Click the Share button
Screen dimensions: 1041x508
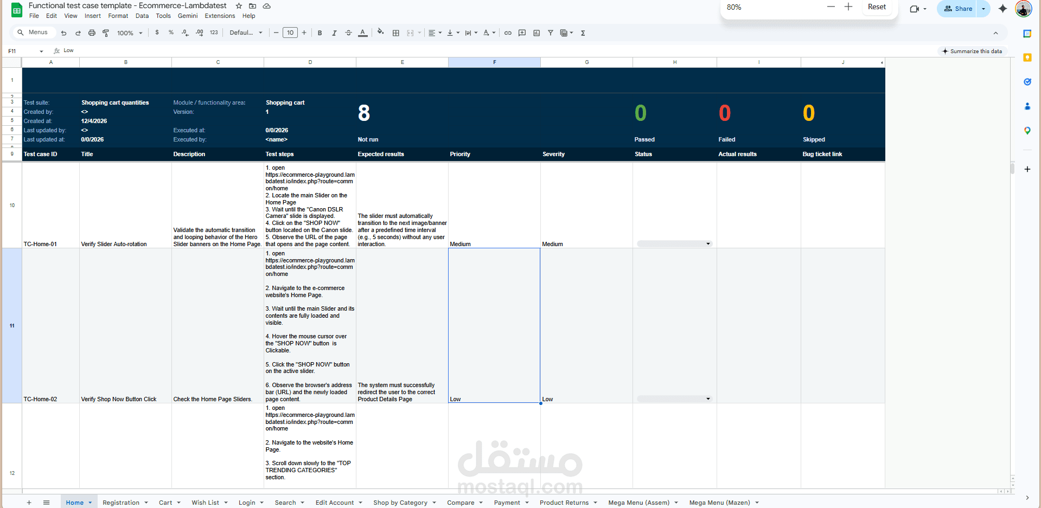click(x=958, y=9)
